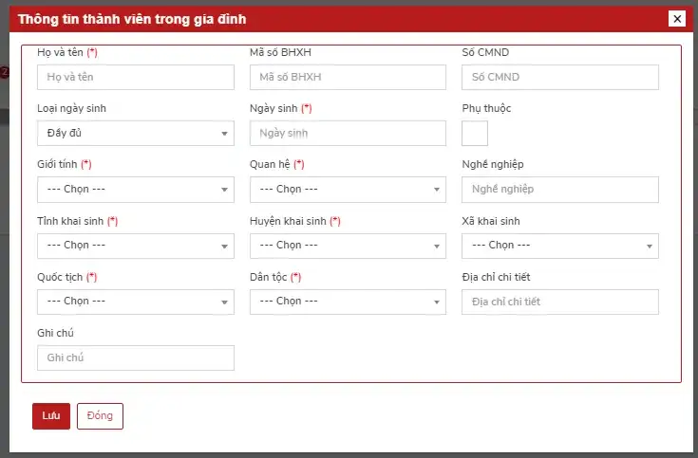This screenshot has height=458, width=698.
Task: Click the dialog title Thông tin thành viên
Action: 132,19
